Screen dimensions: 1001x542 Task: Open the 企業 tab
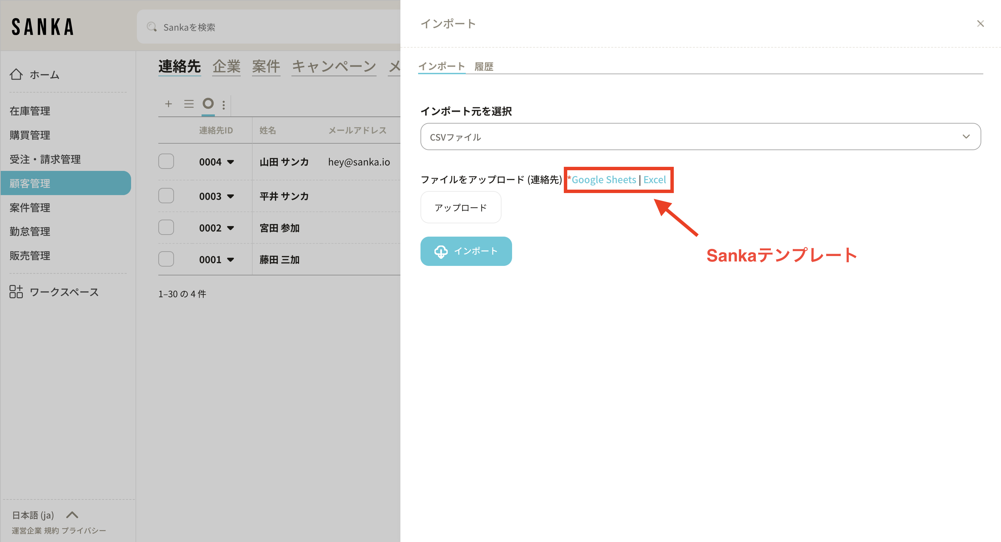(226, 66)
